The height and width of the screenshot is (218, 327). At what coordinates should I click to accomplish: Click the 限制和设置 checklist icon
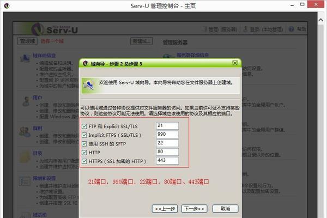click(x=25, y=181)
